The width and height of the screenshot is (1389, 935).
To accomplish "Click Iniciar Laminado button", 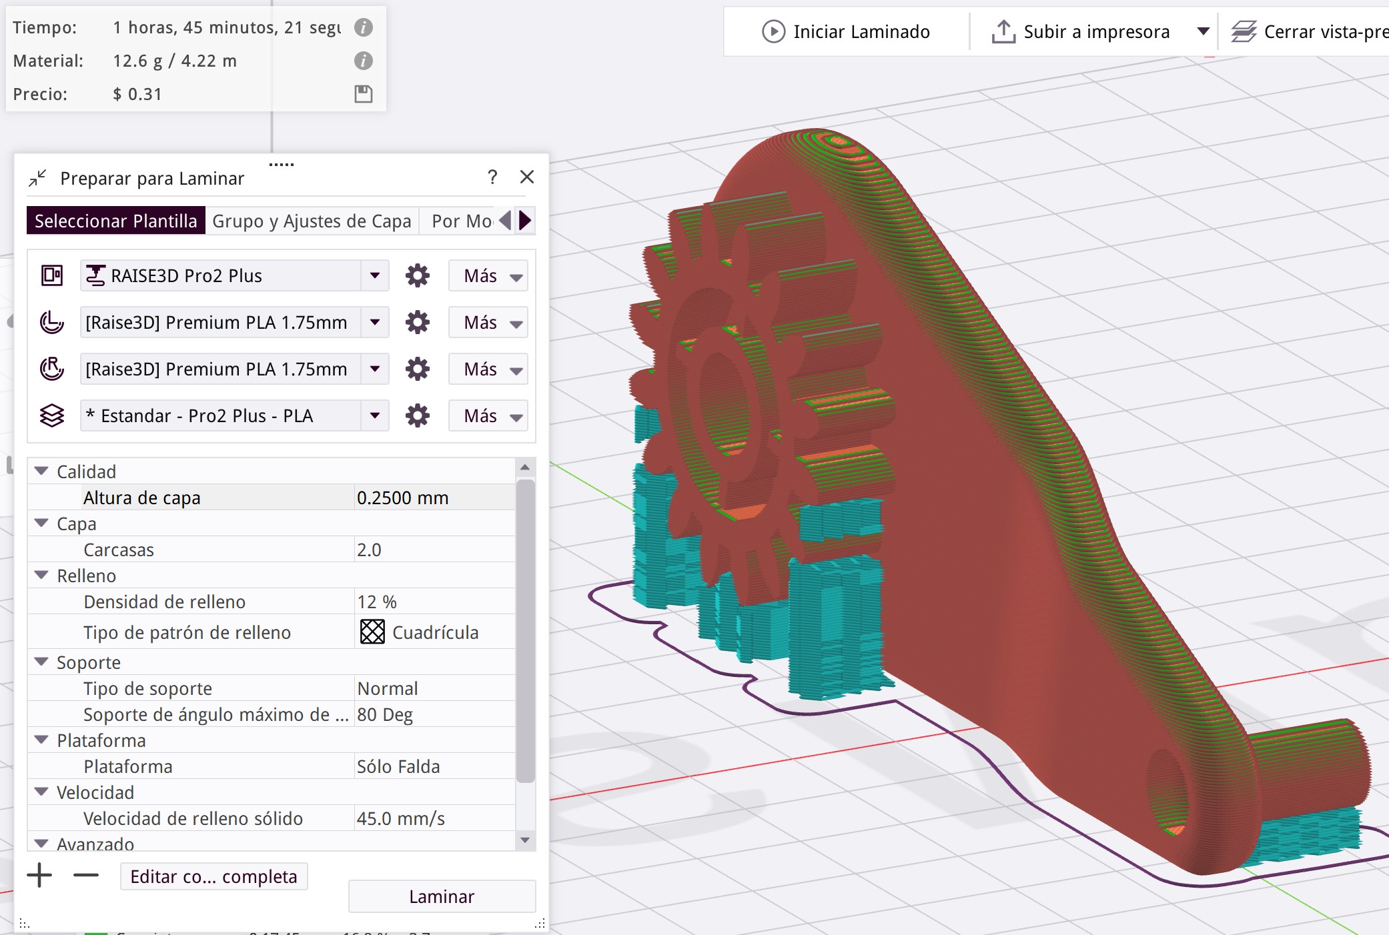I will (x=846, y=31).
